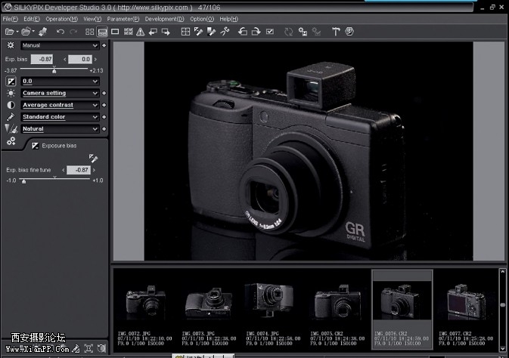Click the undo arrow in toolbar
The height and width of the screenshot is (358, 509).
(x=60, y=32)
